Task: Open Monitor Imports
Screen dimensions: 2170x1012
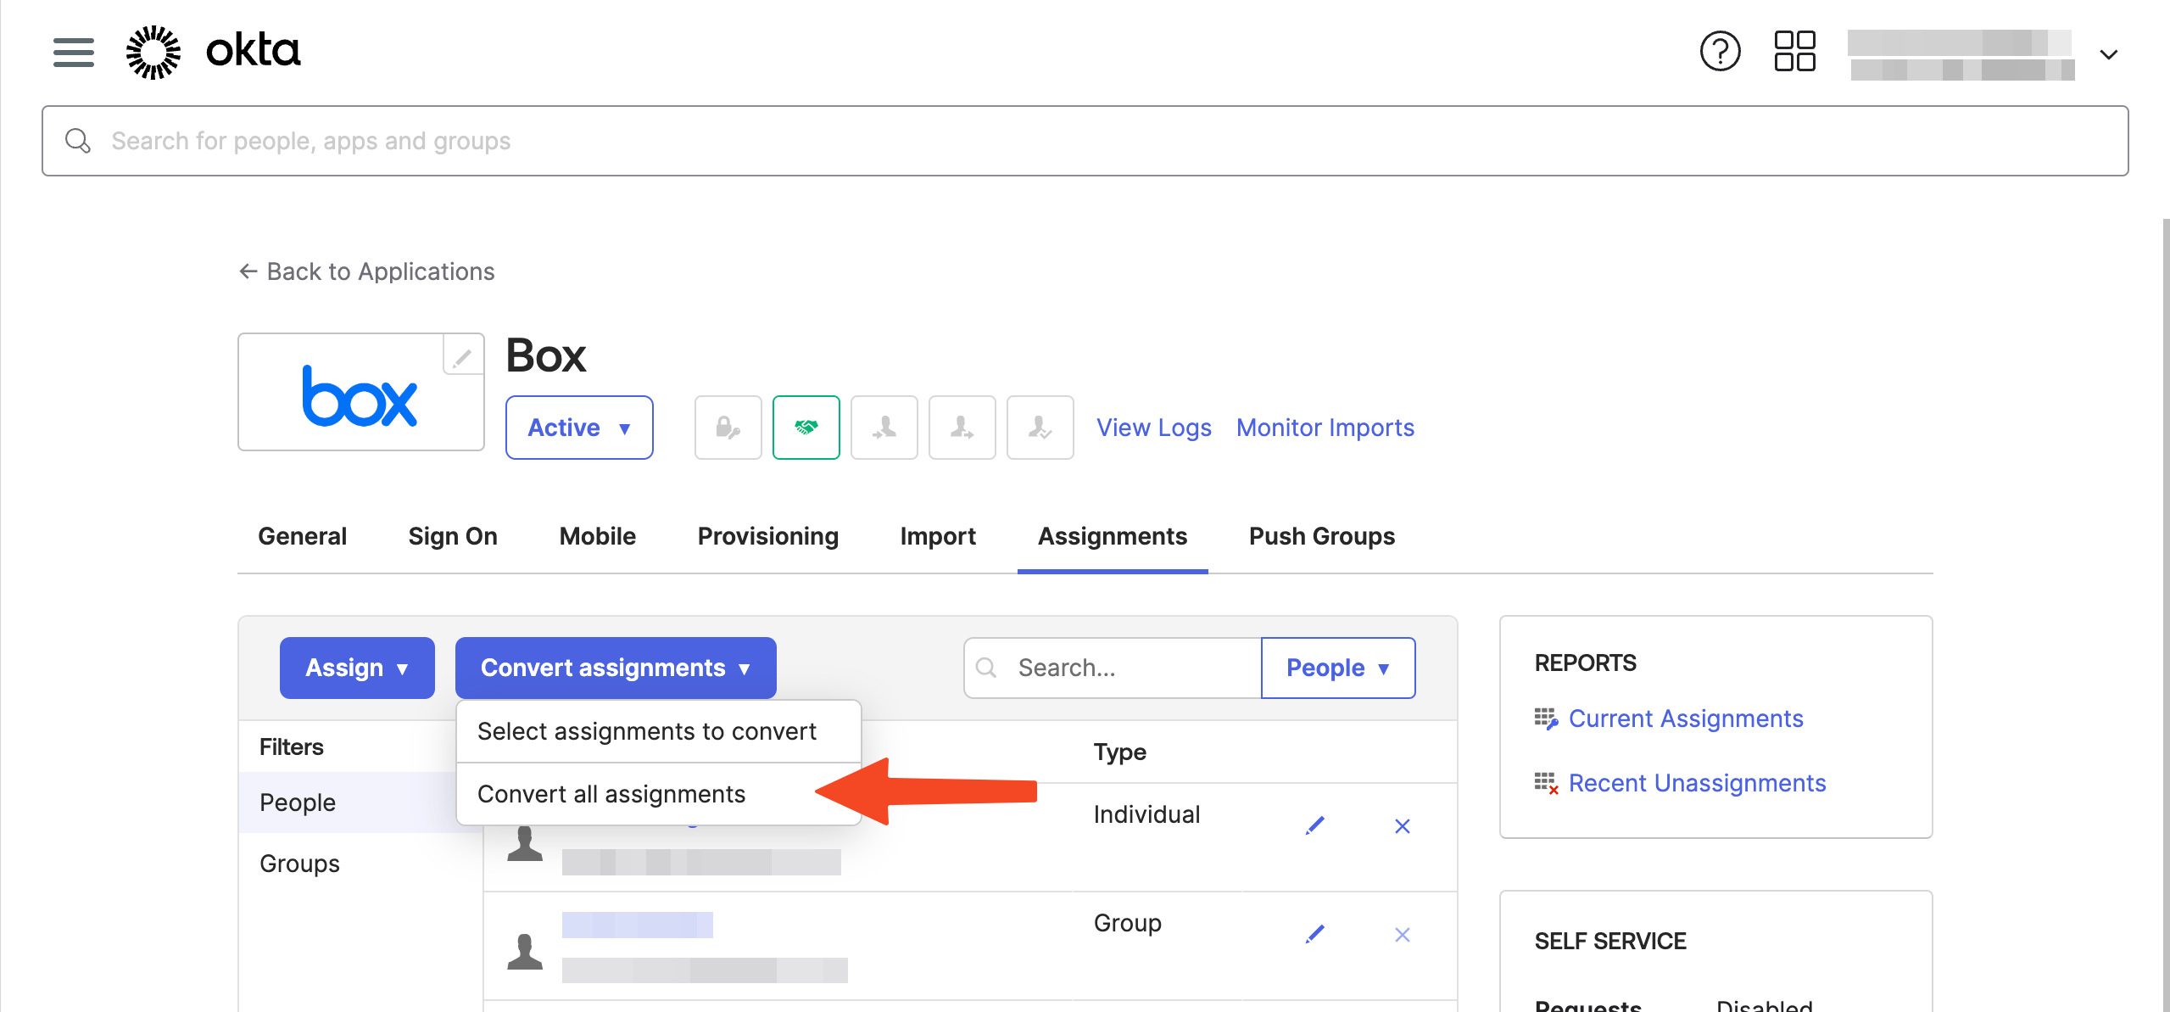Action: (1325, 428)
